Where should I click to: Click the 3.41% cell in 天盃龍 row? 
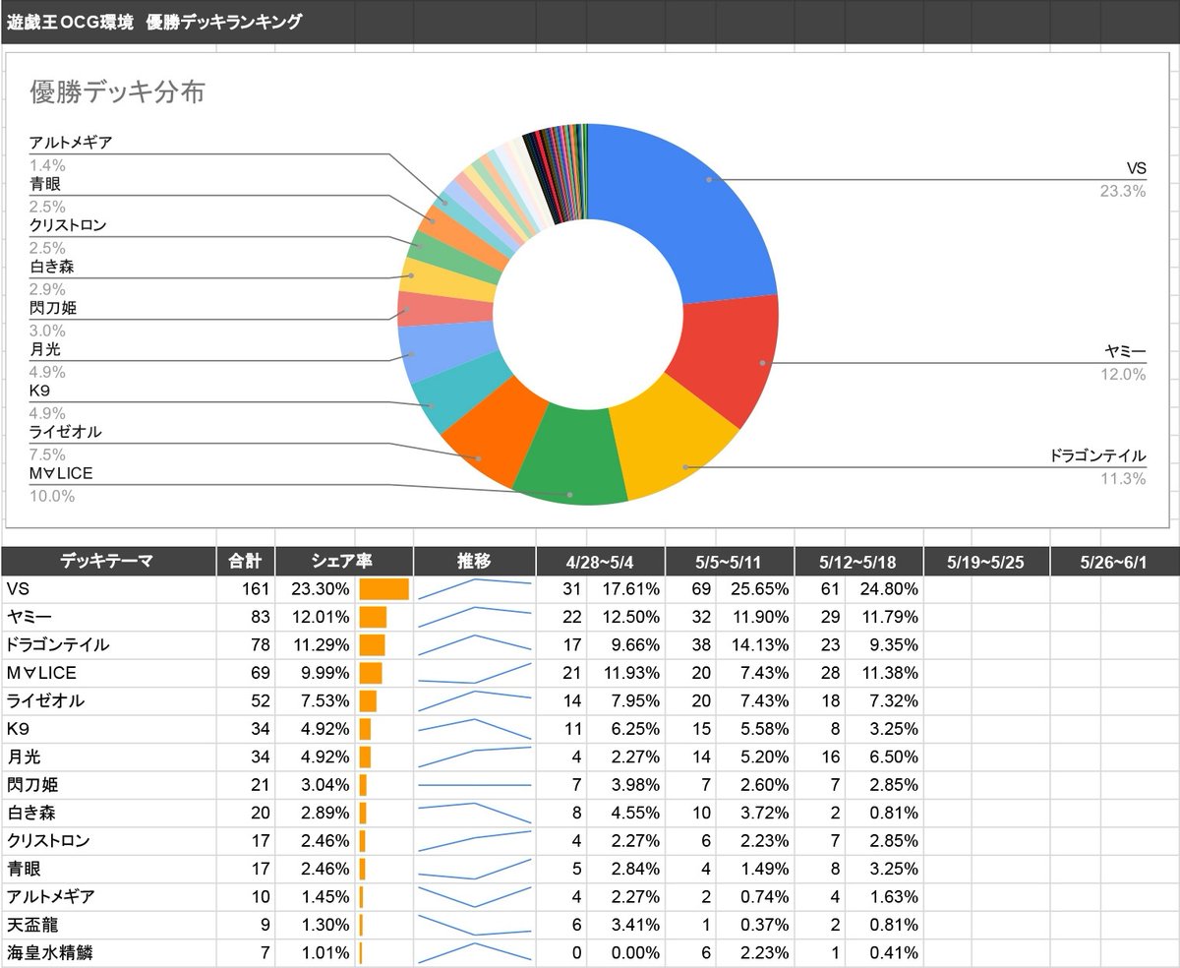[626, 925]
